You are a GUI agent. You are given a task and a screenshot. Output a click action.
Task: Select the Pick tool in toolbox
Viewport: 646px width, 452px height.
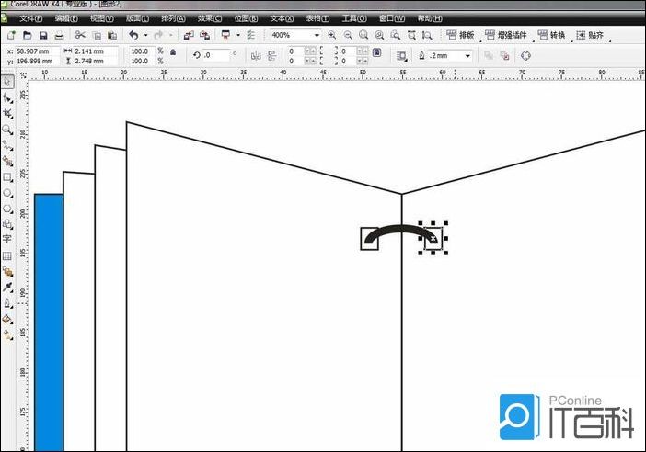click(7, 82)
